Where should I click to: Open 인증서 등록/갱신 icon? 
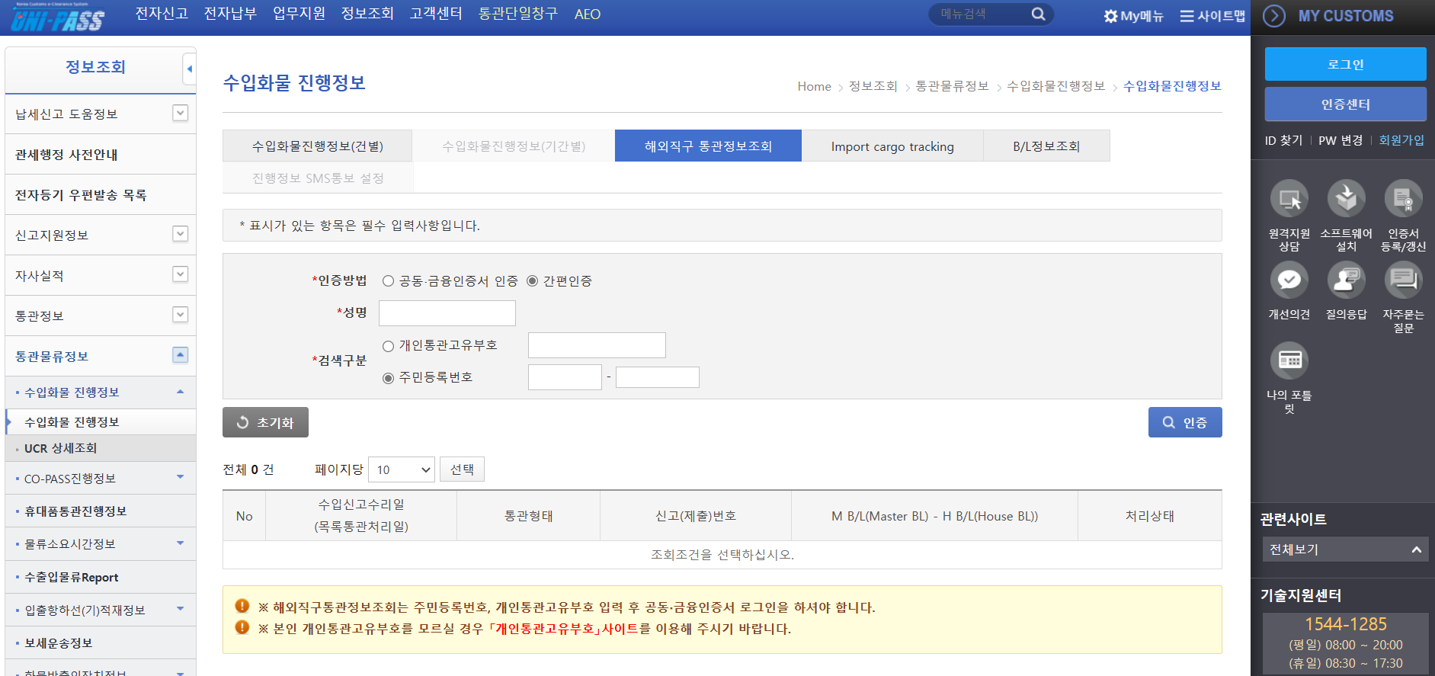coord(1404,199)
